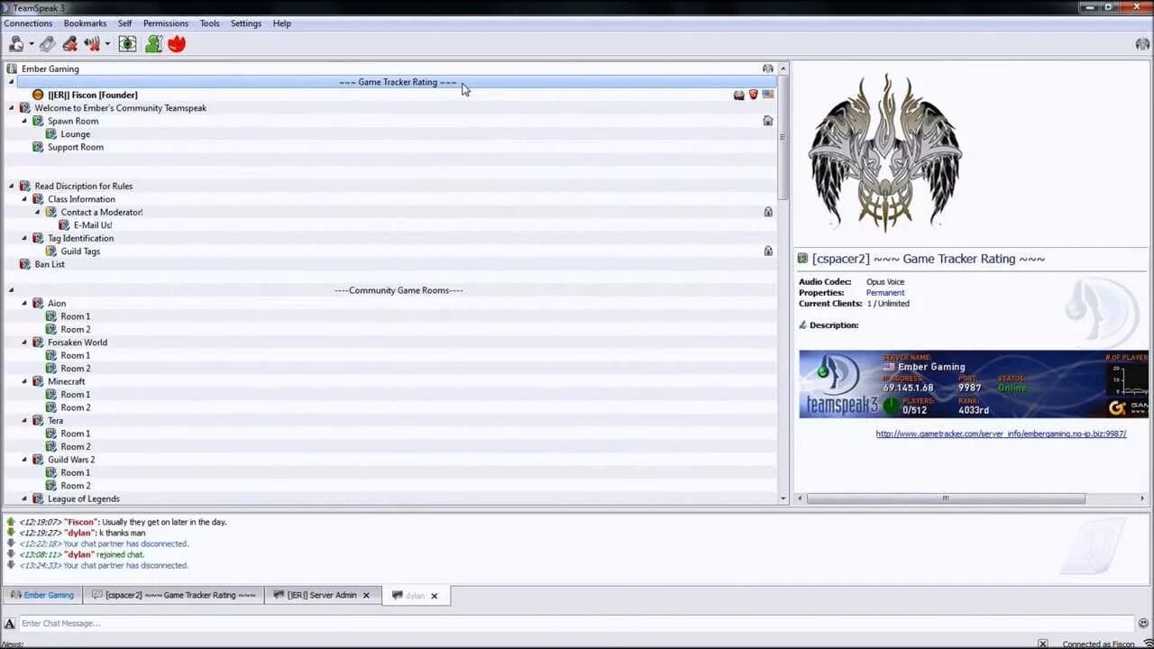Click the country flag badge on Fiscon row
The image size is (1154, 649).
pyautogui.click(x=768, y=95)
